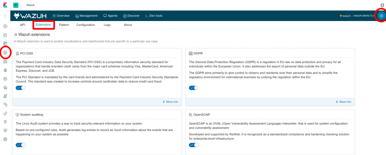
Task: Click the Wazuh breadcrumb in header
Action: [31, 5]
